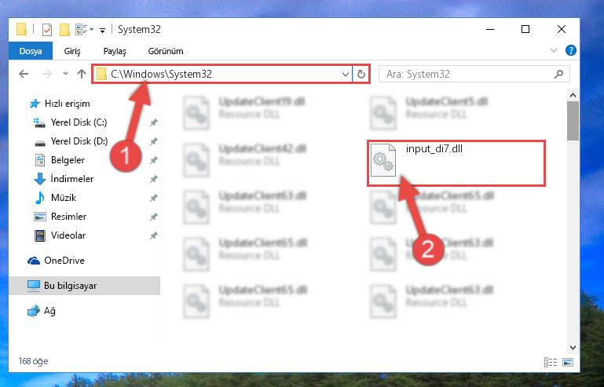This screenshot has width=604, height=387.
Task: Open the Help question mark icon
Action: pyautogui.click(x=570, y=50)
